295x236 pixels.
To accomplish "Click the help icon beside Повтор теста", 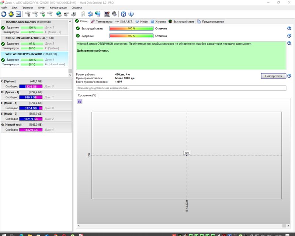I will (x=289, y=76).
